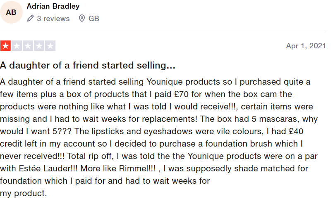This screenshot has height=199, width=333.
Task: Click 'Estée Lauder!!!' in review body
Action: point(48,168)
